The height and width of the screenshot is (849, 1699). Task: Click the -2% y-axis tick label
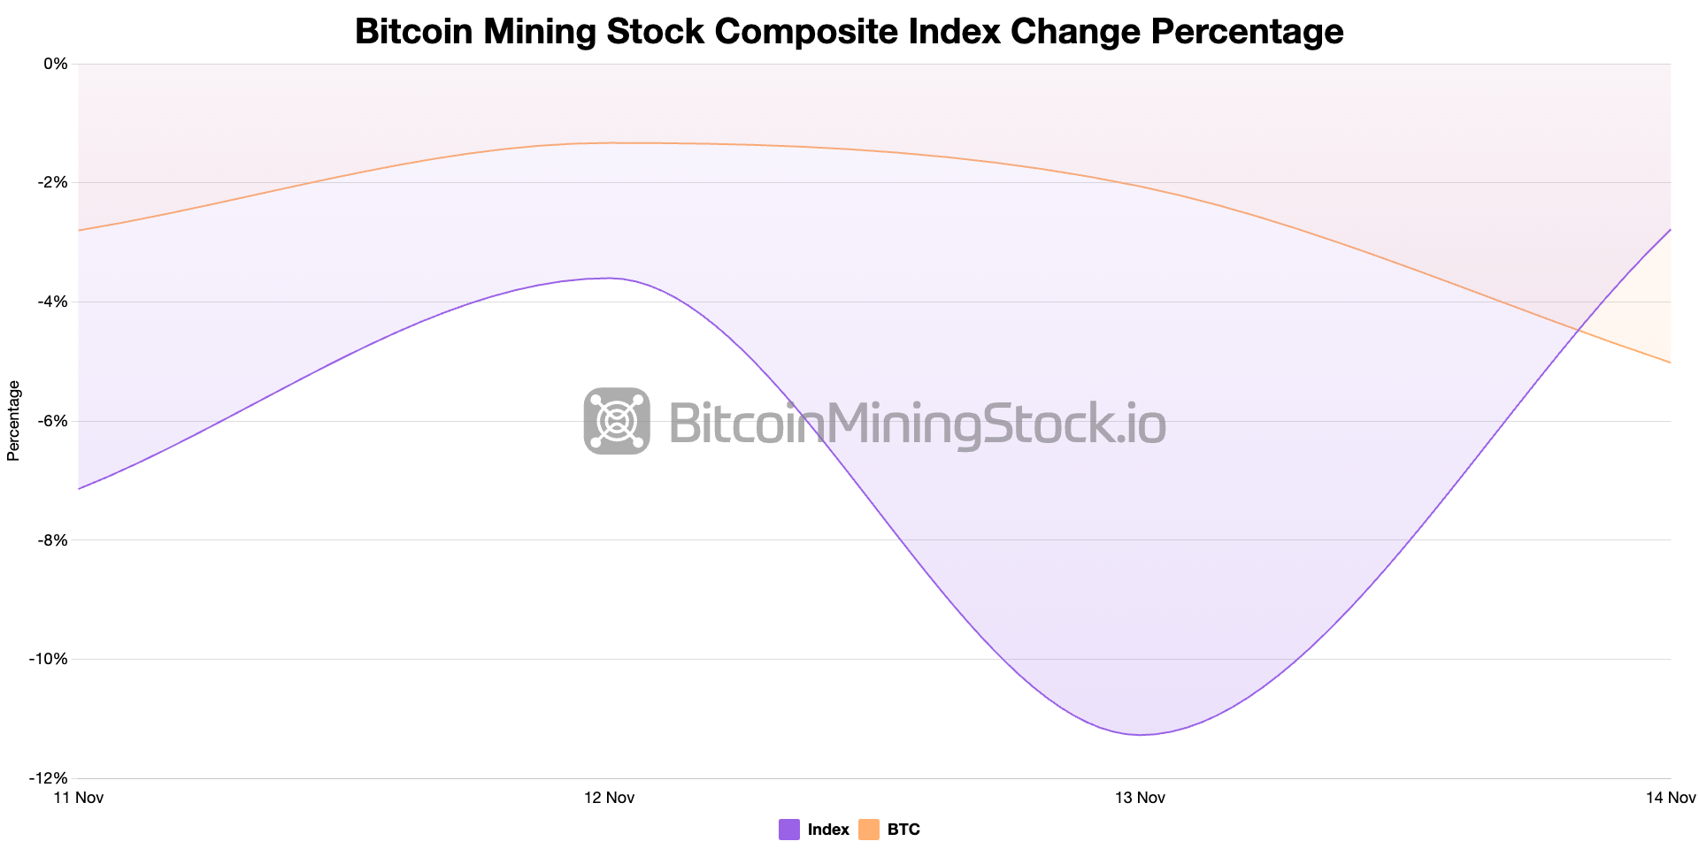pos(52,183)
